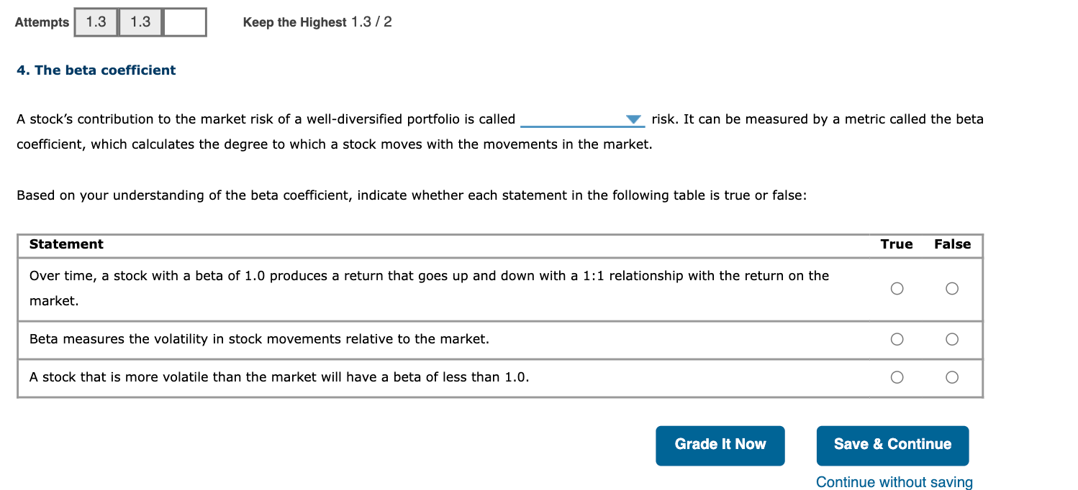The image size is (1078, 490).
Task: Follow the 'Continue without saving' link
Action: click(x=894, y=482)
